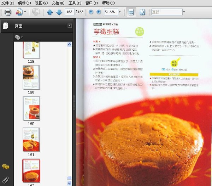Select page thumbnail 160
The height and width of the screenshot is (186, 212).
coord(31,108)
